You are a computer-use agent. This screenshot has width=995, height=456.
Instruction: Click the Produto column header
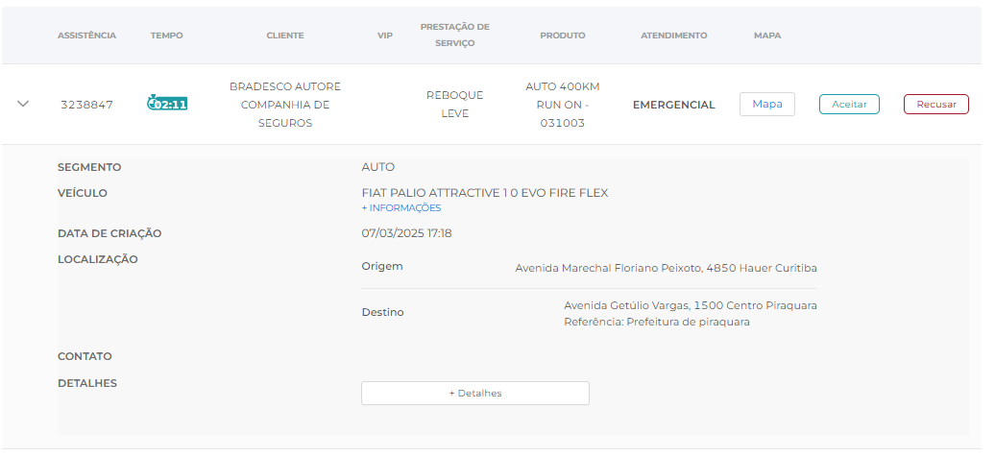[x=562, y=36]
